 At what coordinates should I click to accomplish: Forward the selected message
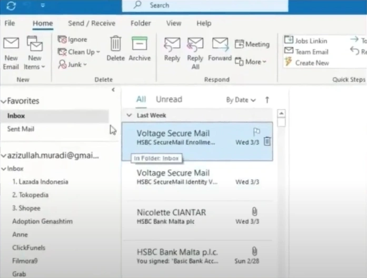point(220,49)
